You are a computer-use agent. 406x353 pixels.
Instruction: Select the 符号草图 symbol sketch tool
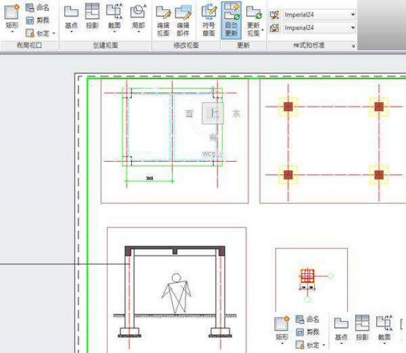pos(209,19)
